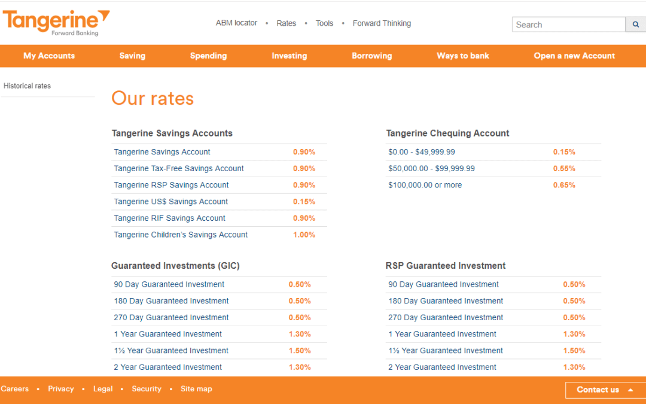The width and height of the screenshot is (646, 404).
Task: Open the Borrowing menu
Action: coord(372,56)
